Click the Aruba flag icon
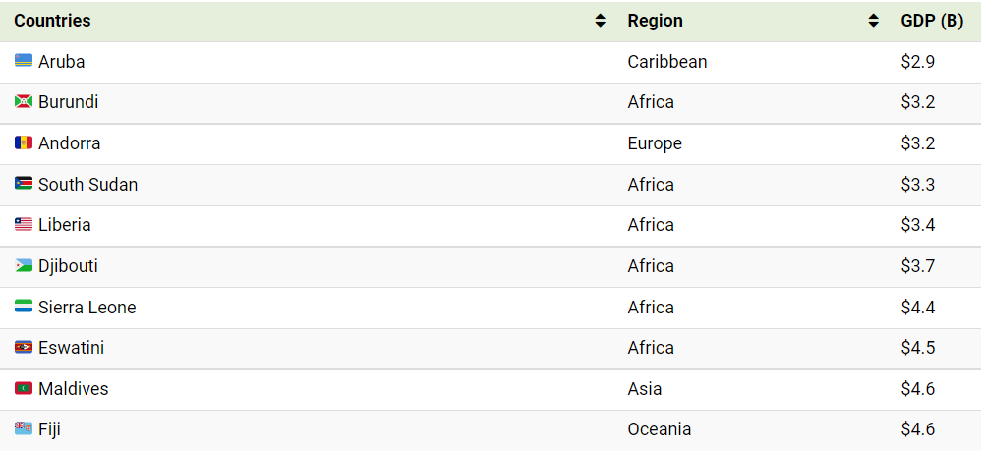This screenshot has height=453, width=981. tap(24, 61)
